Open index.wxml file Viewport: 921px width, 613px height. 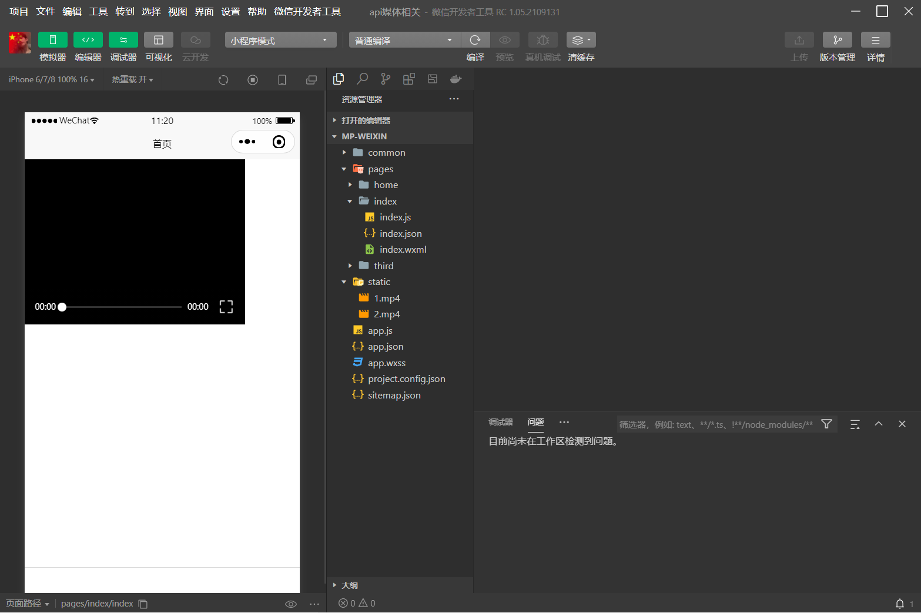tap(400, 249)
